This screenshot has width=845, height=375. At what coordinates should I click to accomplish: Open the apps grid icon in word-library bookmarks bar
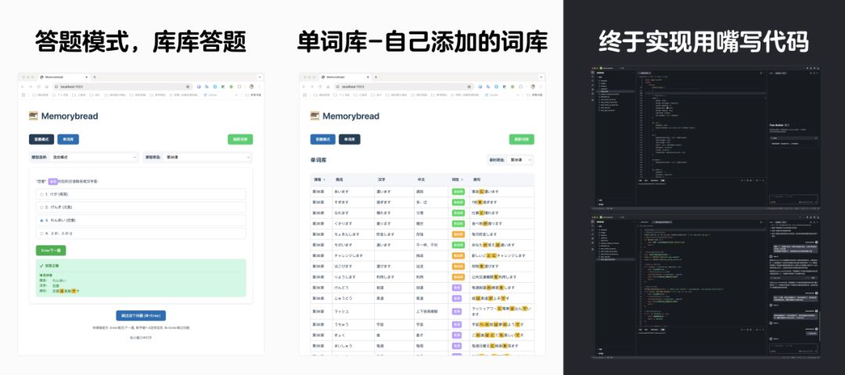click(304, 95)
